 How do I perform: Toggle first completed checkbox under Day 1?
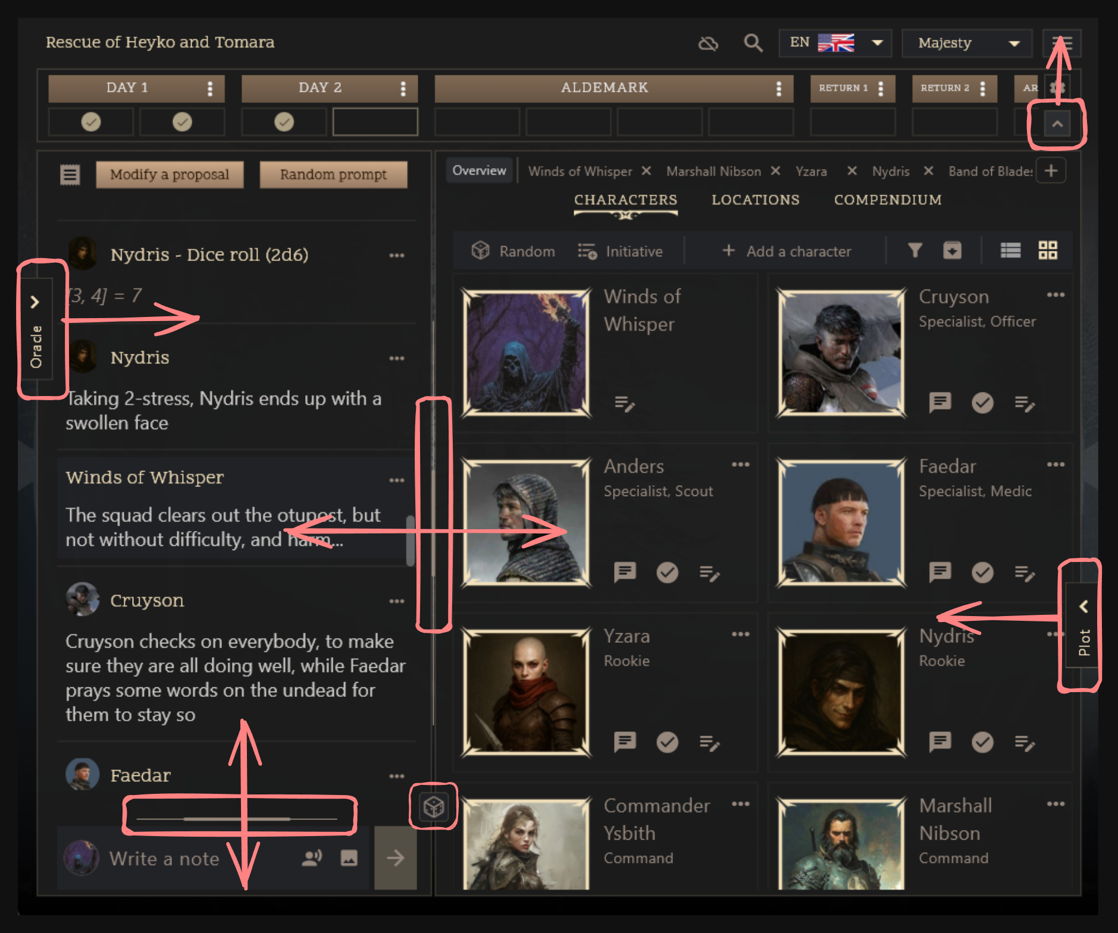tap(91, 122)
